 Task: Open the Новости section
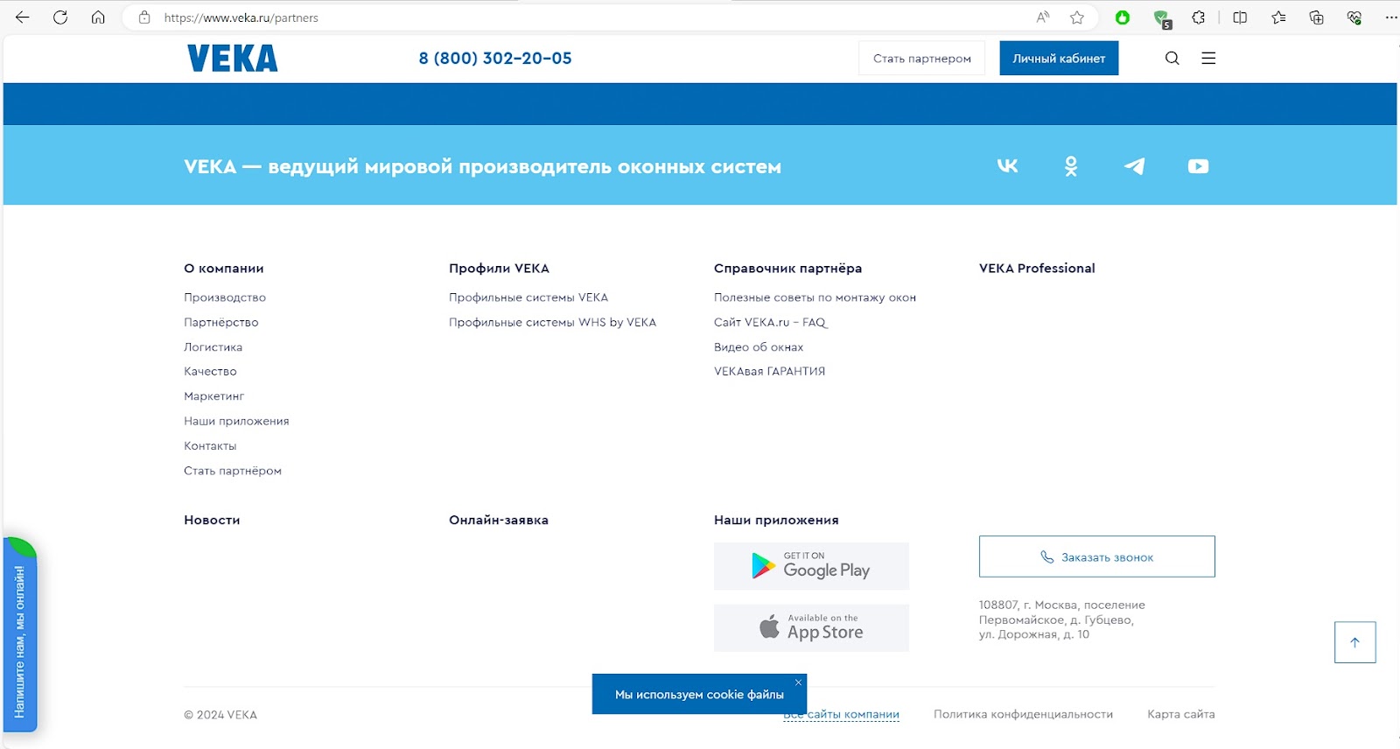212,520
